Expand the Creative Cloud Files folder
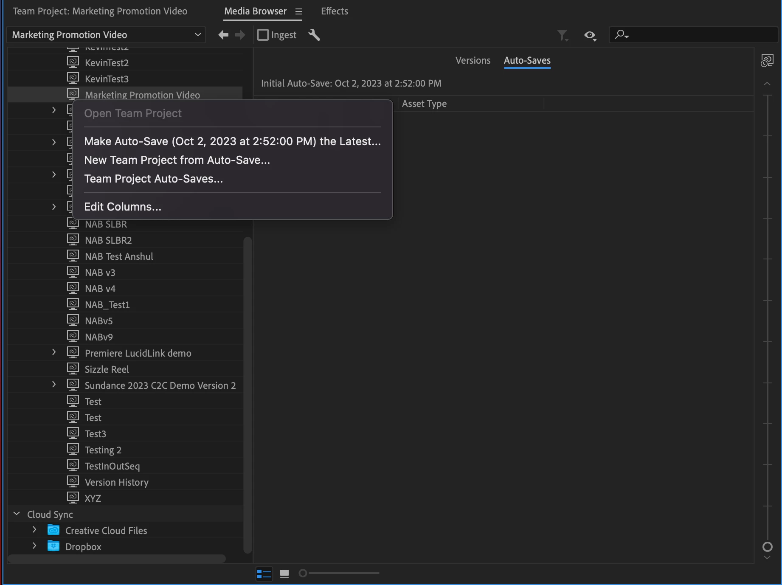The width and height of the screenshot is (782, 585). tap(34, 530)
